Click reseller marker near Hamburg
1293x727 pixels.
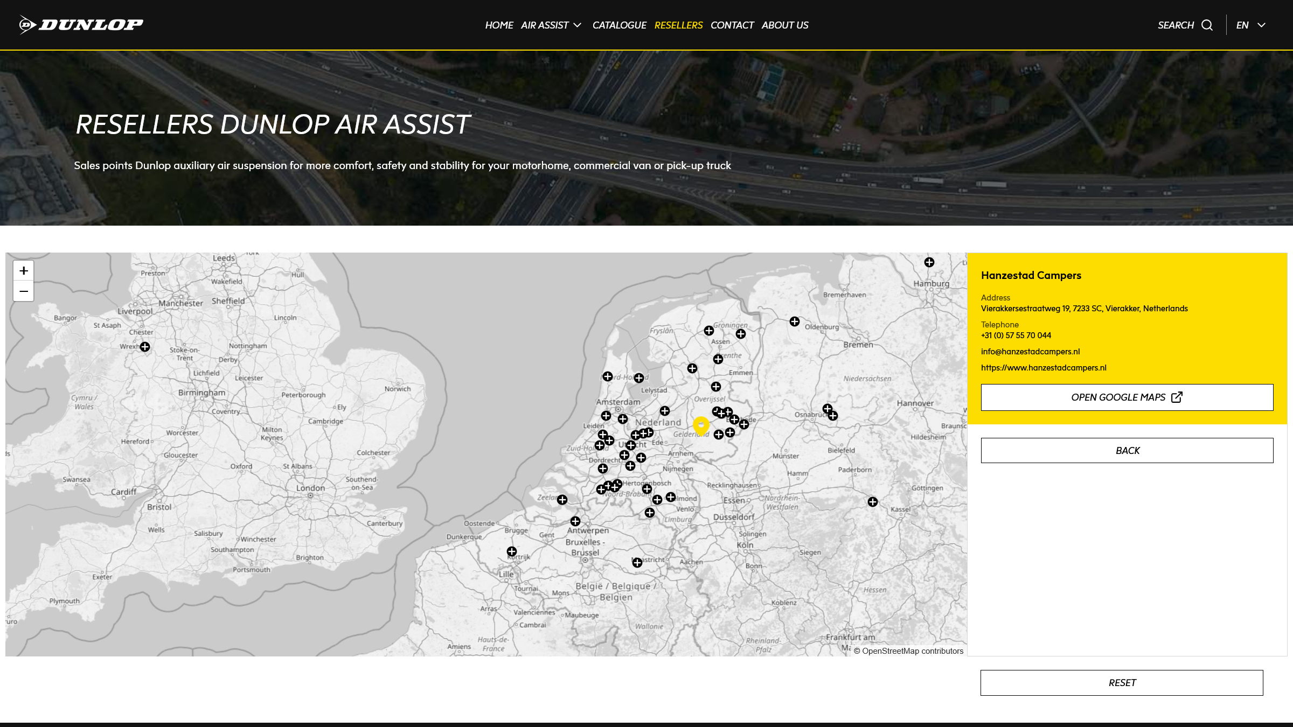coord(929,262)
